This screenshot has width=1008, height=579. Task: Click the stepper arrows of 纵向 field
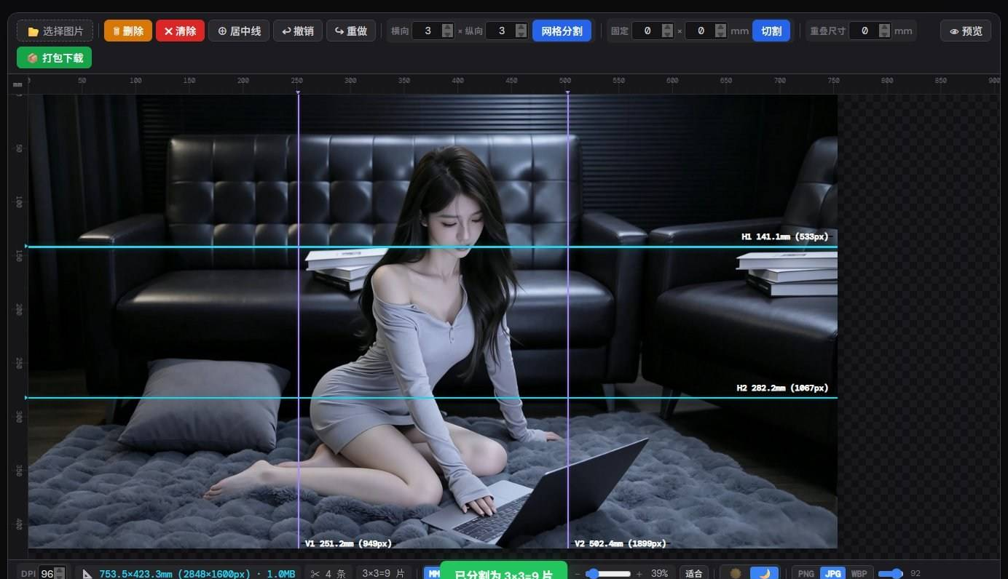point(521,31)
